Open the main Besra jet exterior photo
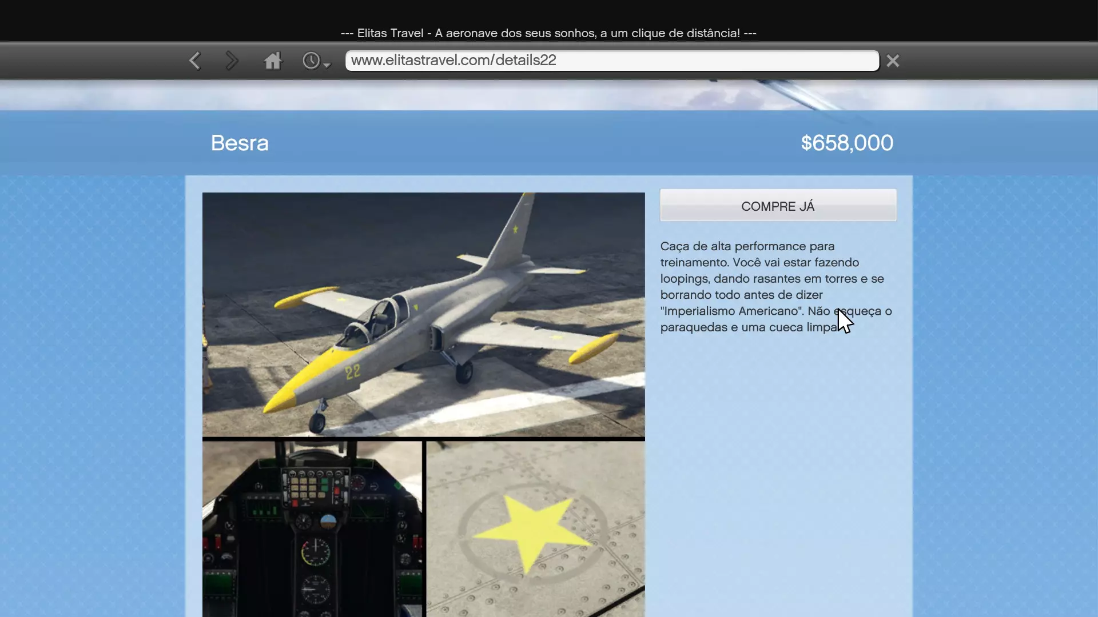The image size is (1098, 617). [x=423, y=314]
